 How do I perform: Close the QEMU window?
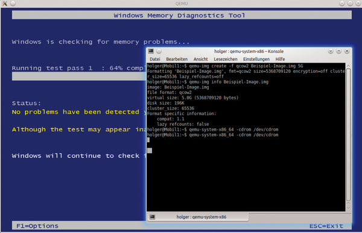[358, 3]
